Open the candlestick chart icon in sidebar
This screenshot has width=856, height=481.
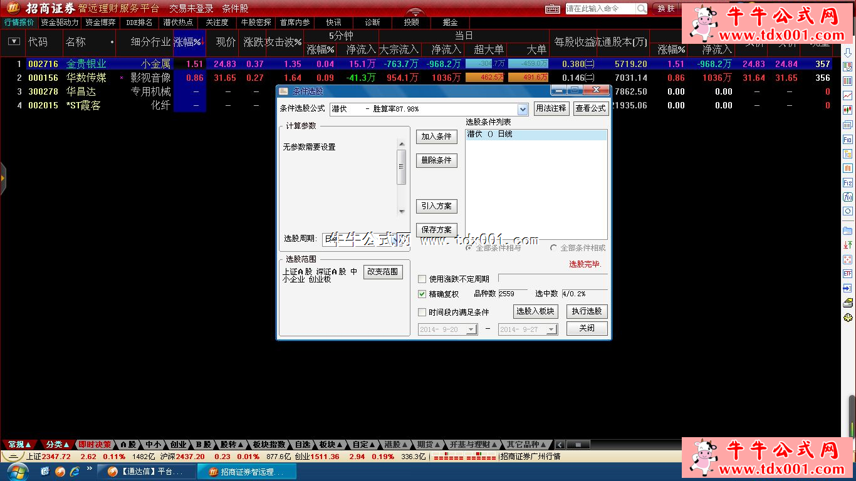pos(847,110)
